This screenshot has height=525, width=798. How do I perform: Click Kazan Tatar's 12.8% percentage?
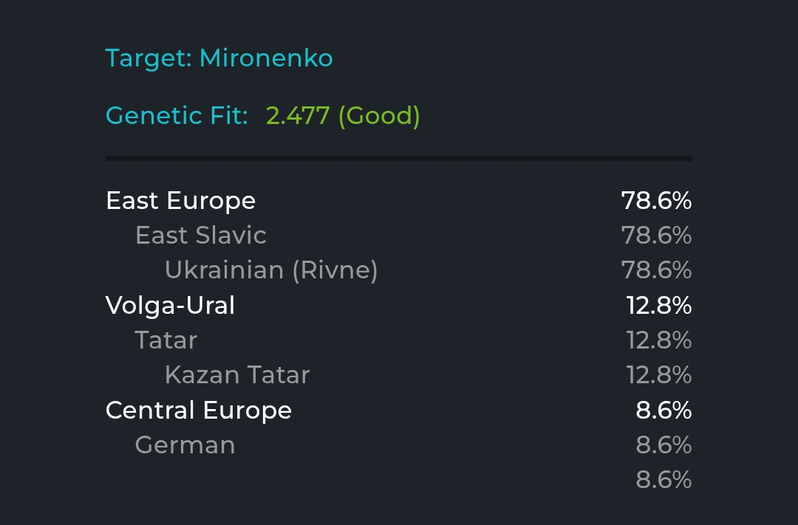(x=659, y=375)
